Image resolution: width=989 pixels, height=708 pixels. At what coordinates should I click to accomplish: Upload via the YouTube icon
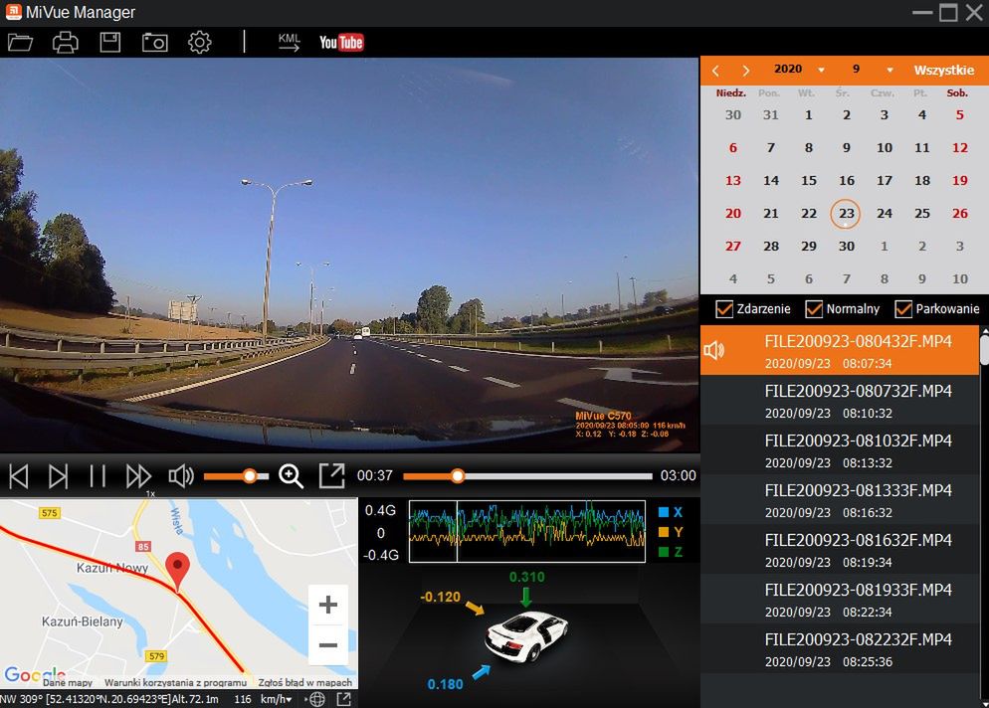click(341, 42)
